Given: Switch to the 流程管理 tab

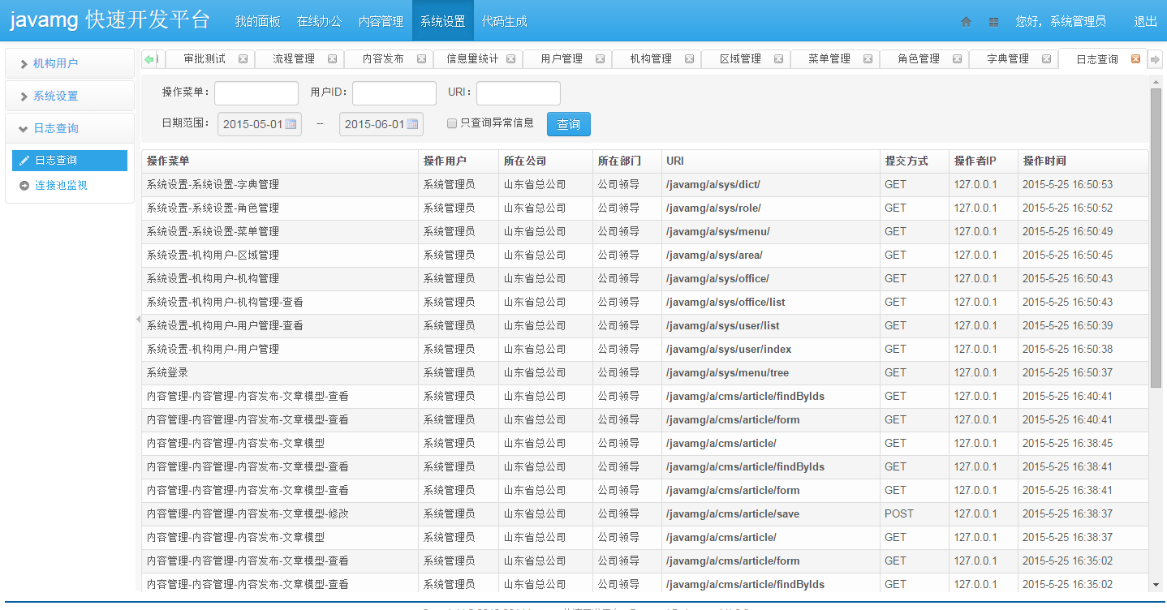Looking at the screenshot, I should tap(294, 58).
